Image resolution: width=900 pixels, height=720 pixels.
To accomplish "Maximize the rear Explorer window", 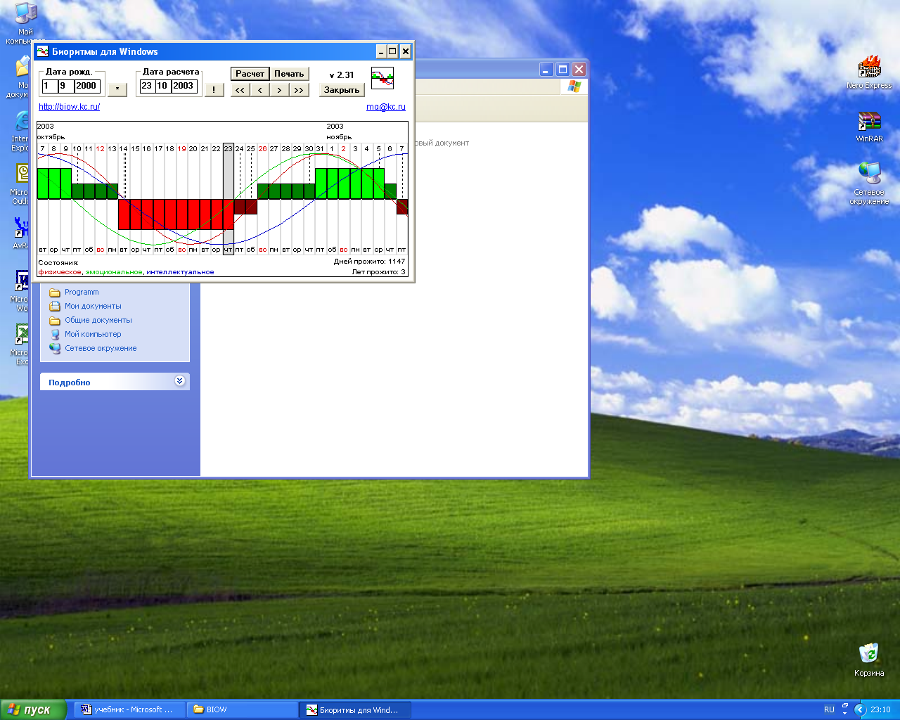I will 562,69.
